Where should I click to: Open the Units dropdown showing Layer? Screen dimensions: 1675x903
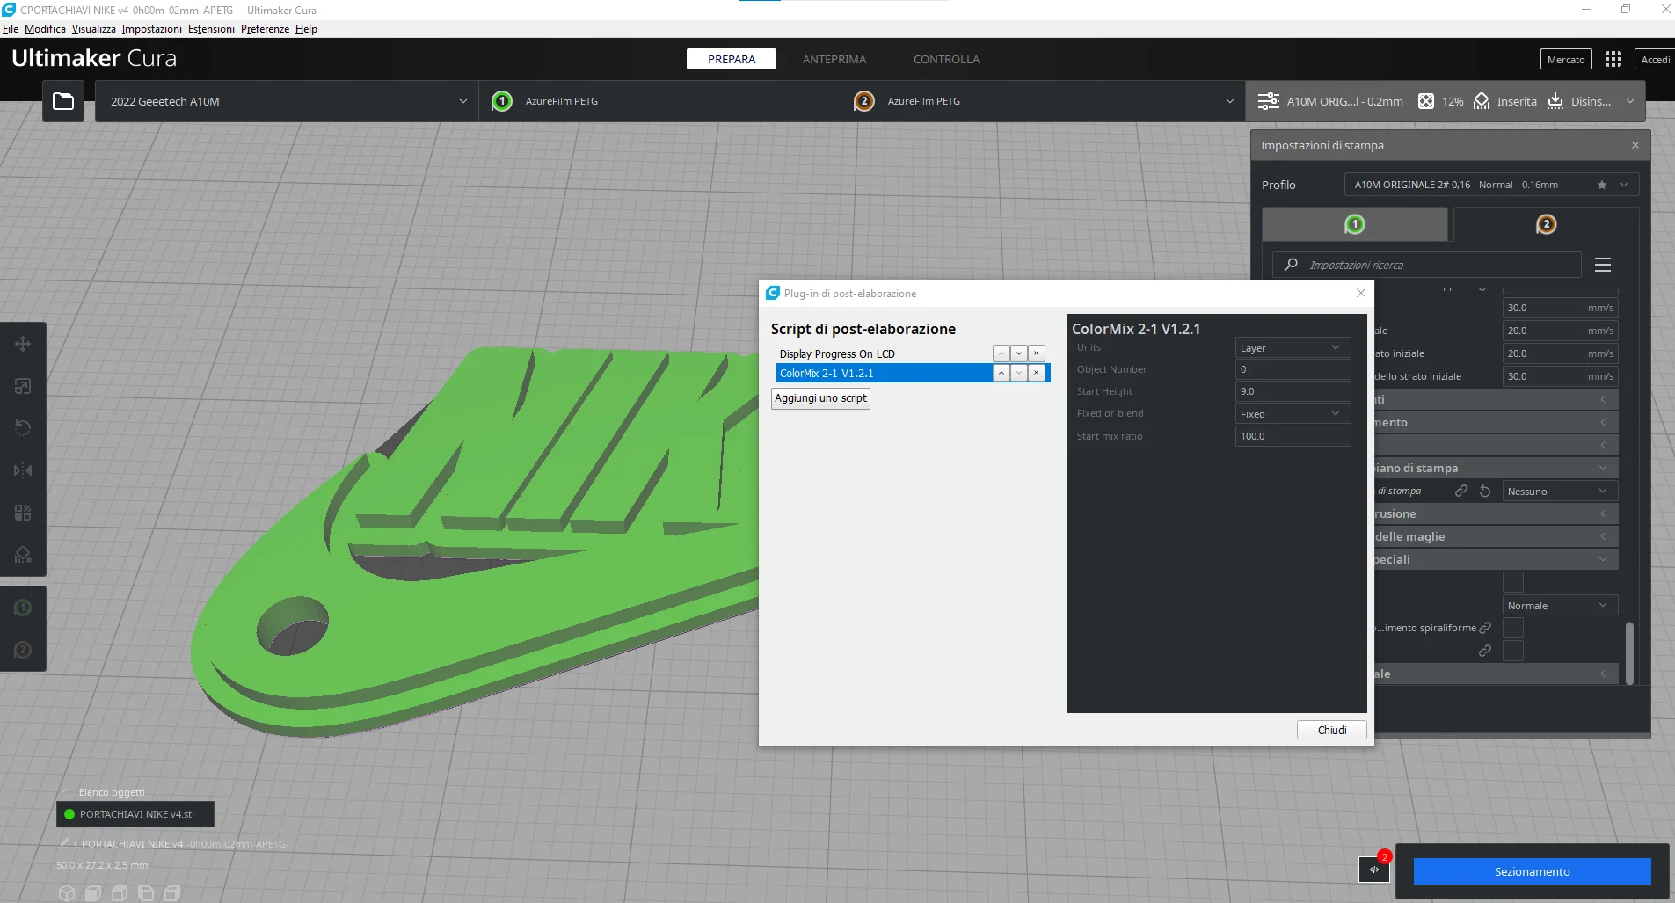1293,348
